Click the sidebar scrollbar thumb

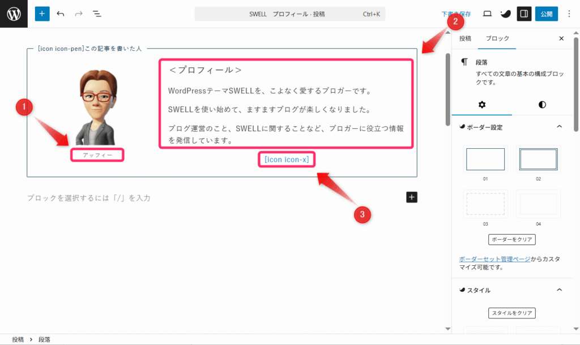coord(576,84)
